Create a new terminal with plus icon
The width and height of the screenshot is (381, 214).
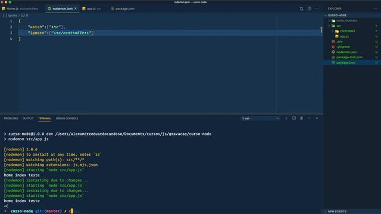tap(286, 118)
